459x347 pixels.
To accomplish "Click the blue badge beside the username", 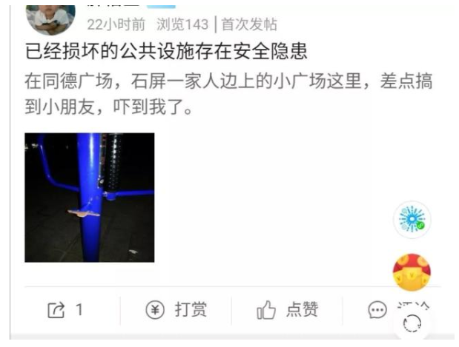I will 161,7.
